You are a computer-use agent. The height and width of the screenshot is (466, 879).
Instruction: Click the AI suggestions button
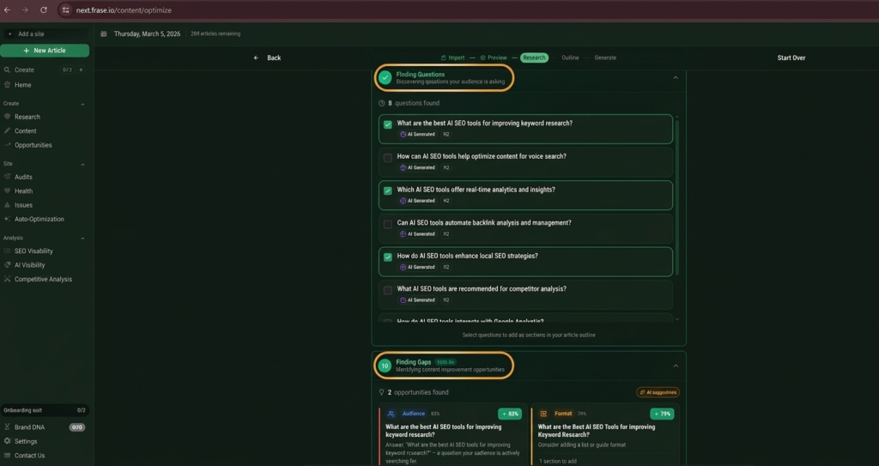pyautogui.click(x=658, y=392)
